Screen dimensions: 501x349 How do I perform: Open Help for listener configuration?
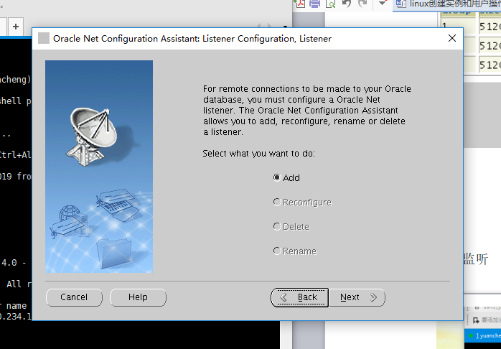[x=138, y=297]
